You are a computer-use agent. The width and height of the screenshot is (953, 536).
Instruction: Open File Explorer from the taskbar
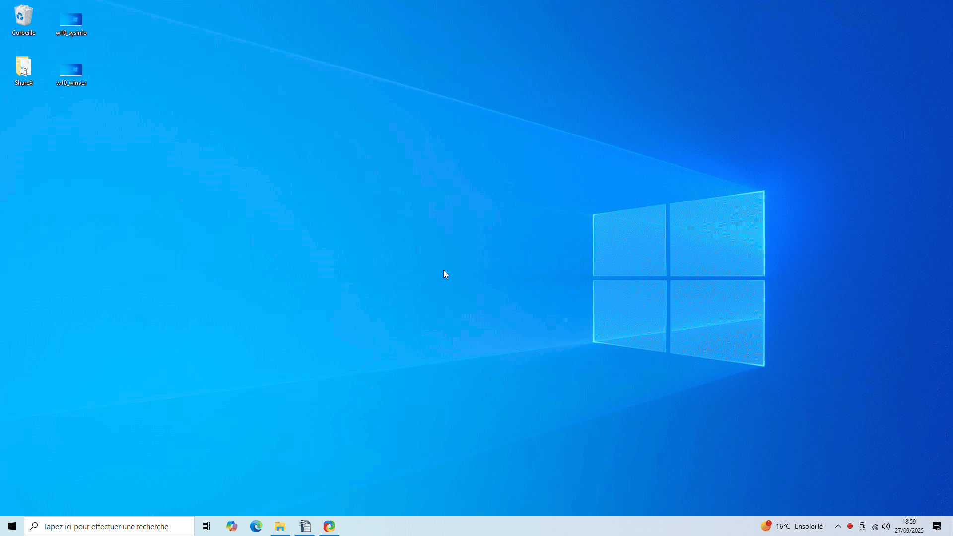280,526
